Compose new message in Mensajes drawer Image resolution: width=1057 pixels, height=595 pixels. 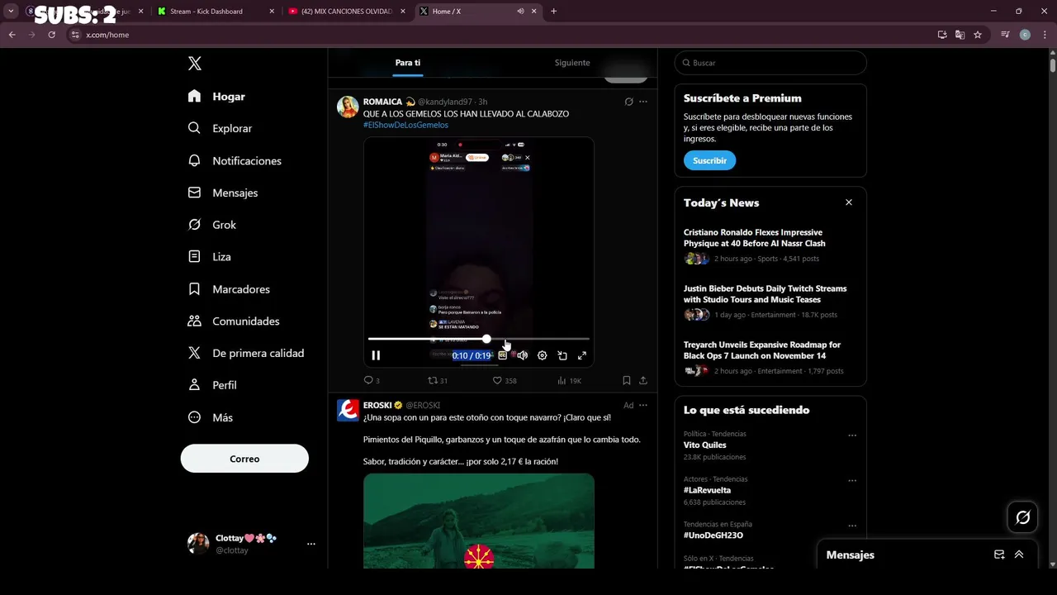[999, 555]
